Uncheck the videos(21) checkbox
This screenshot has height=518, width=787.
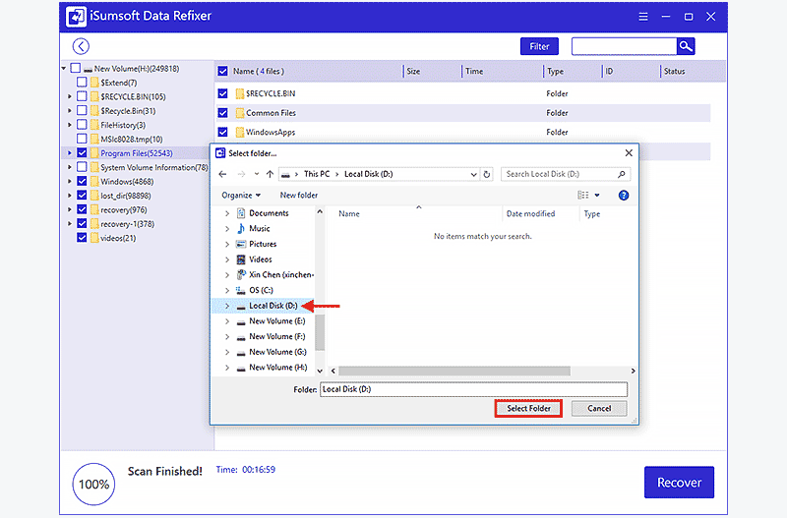[x=82, y=238]
